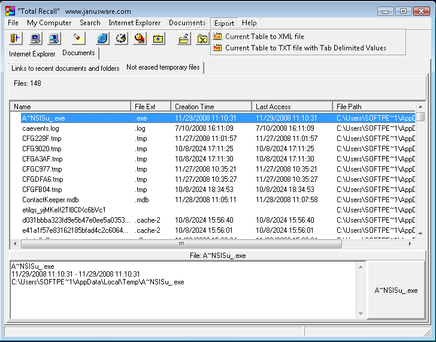Switch to the Internet Explorer tab

[x=32, y=54]
